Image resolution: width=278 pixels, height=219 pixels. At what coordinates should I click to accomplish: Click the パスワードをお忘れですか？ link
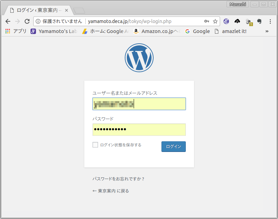119,179
